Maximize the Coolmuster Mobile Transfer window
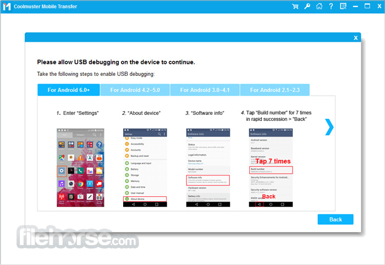The height and width of the screenshot is (265, 385). point(367,6)
